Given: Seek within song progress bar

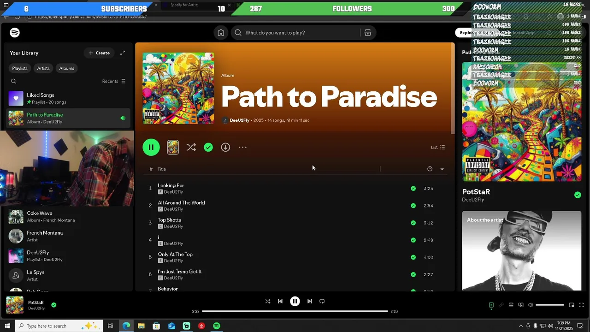Looking at the screenshot, I should [x=295, y=311].
